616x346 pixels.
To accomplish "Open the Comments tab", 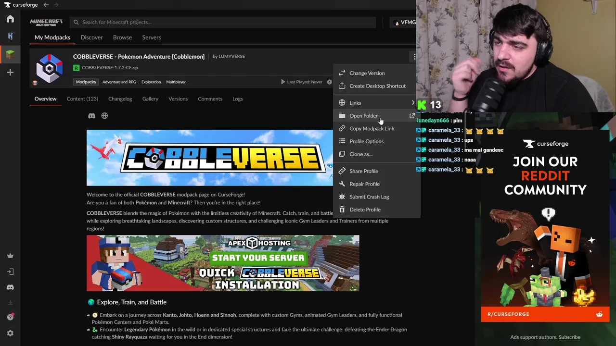I will 210,99.
